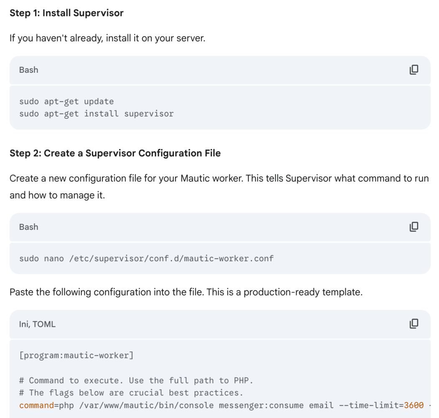
Task: Click the mautic-worker.conf nano command text
Action: point(146,258)
